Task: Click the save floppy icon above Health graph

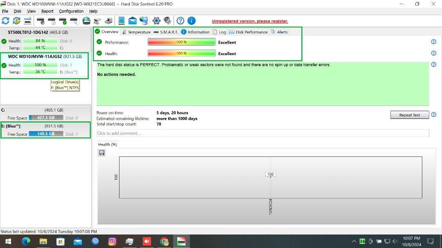Action: click(101, 153)
